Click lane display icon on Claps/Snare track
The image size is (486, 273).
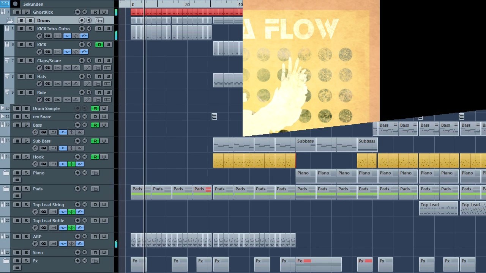pyautogui.click(x=57, y=68)
